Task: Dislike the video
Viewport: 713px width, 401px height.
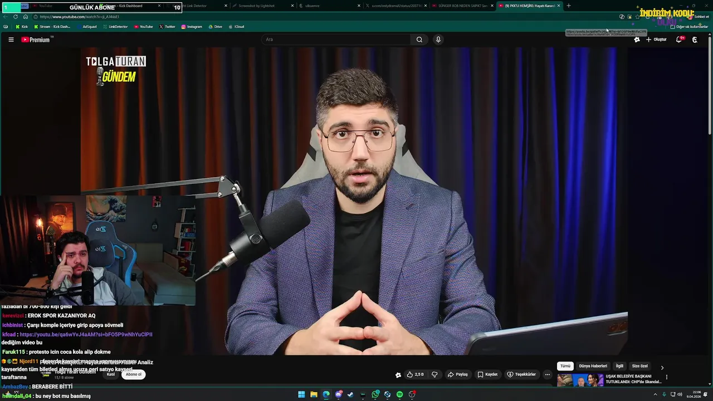Action: [x=434, y=375]
